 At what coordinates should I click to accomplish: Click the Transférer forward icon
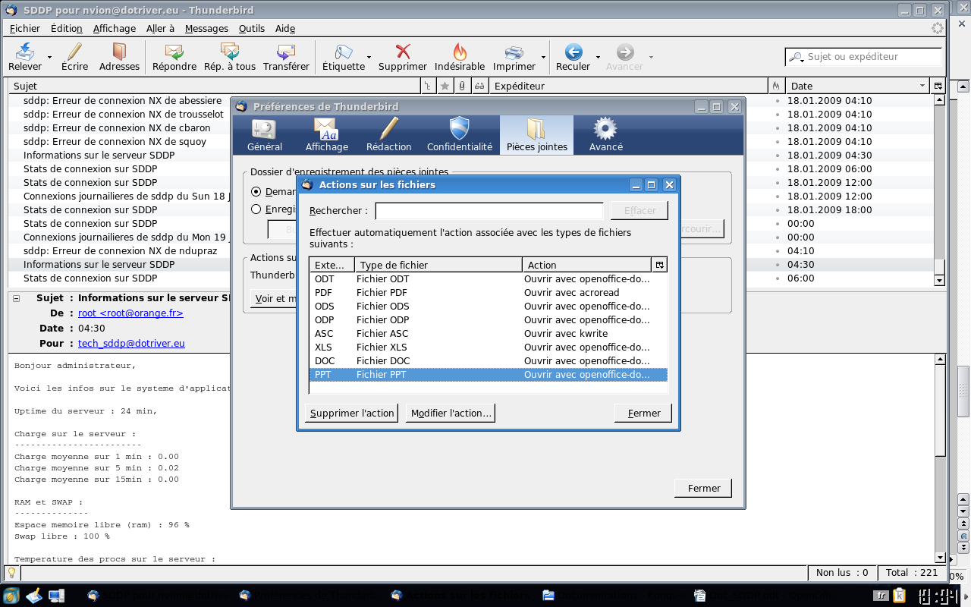click(286, 52)
